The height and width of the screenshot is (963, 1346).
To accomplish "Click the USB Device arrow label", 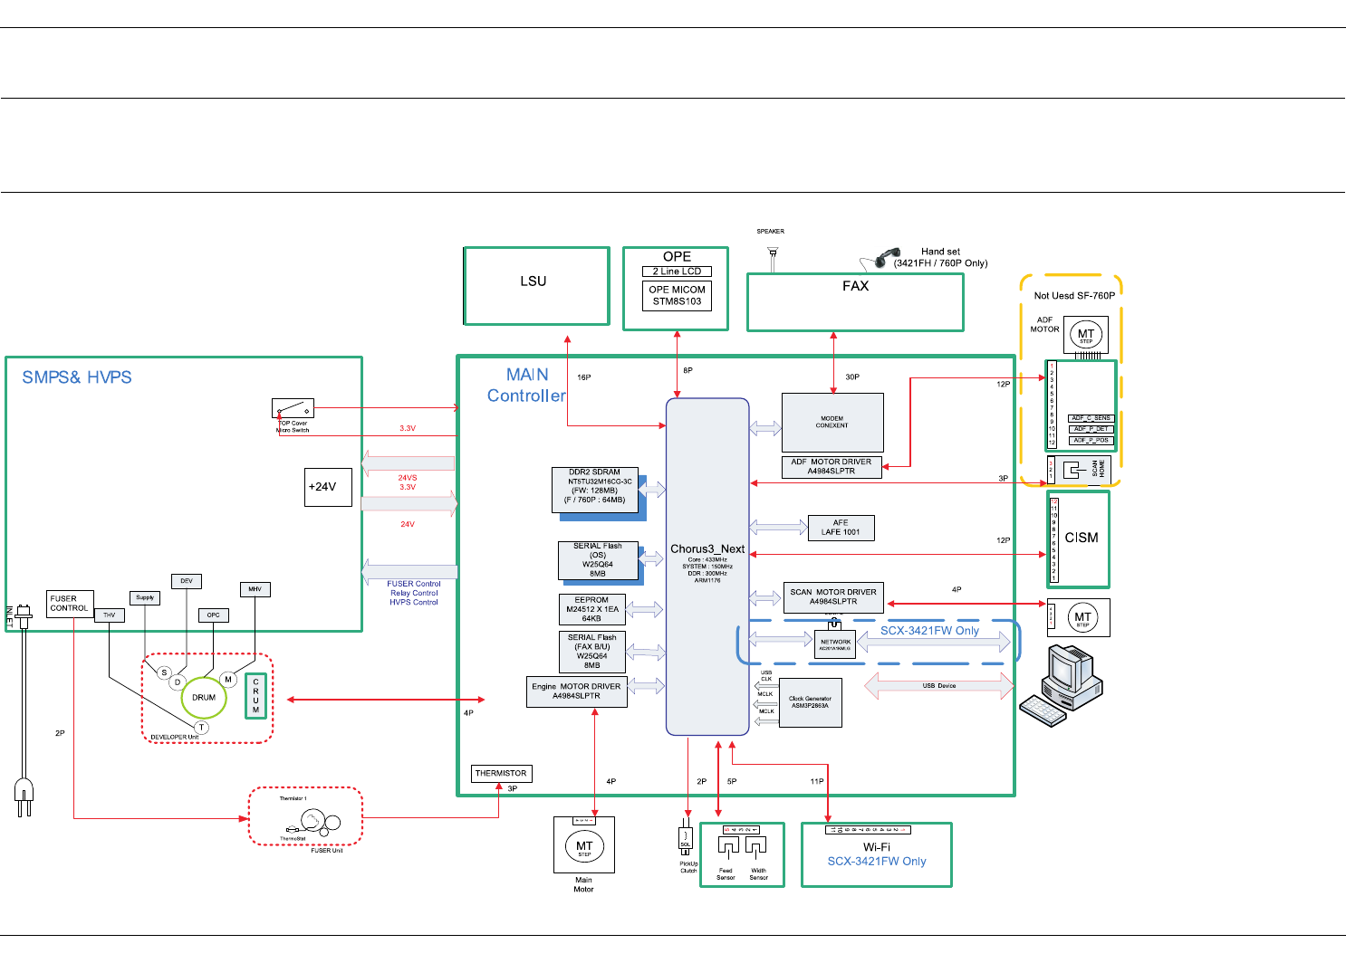I will pos(939,686).
